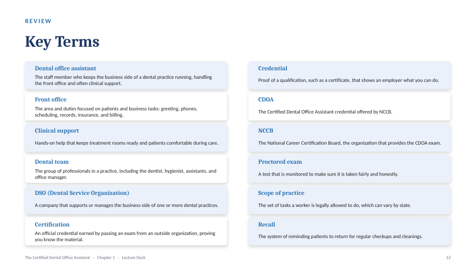Click the NCCB definition about the certification board

tap(349, 143)
